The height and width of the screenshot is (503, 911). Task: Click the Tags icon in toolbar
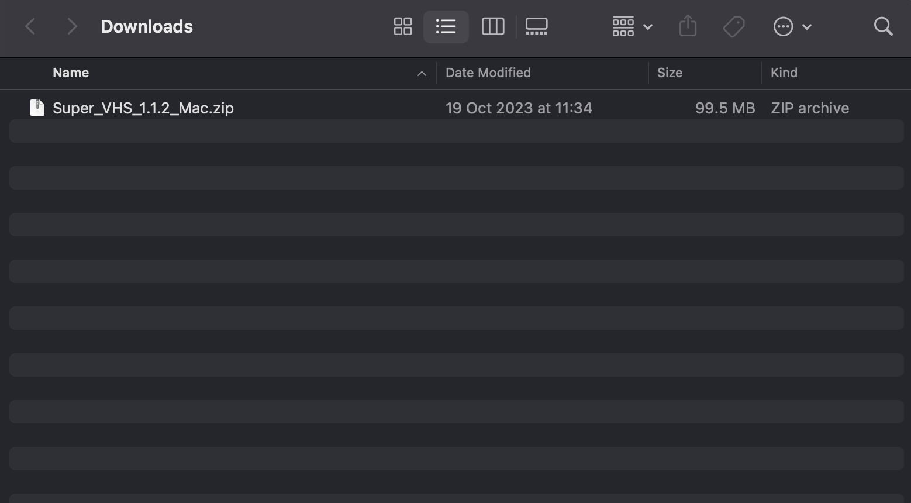click(x=733, y=26)
